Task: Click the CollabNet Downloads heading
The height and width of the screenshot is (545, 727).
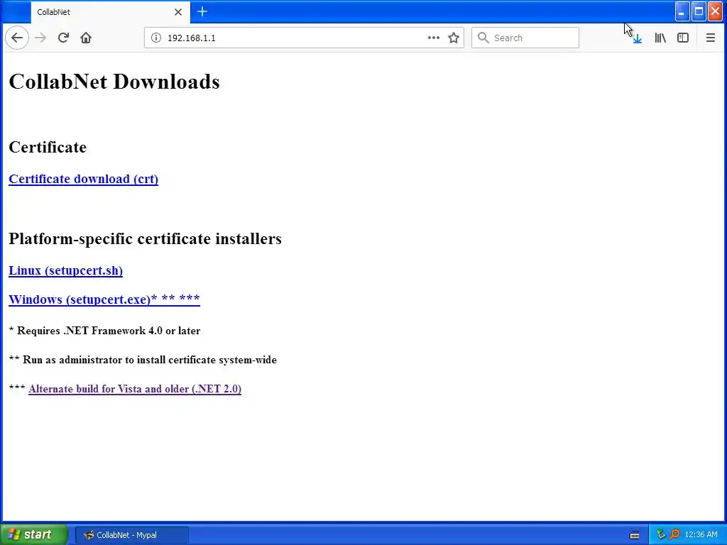Action: tap(114, 82)
